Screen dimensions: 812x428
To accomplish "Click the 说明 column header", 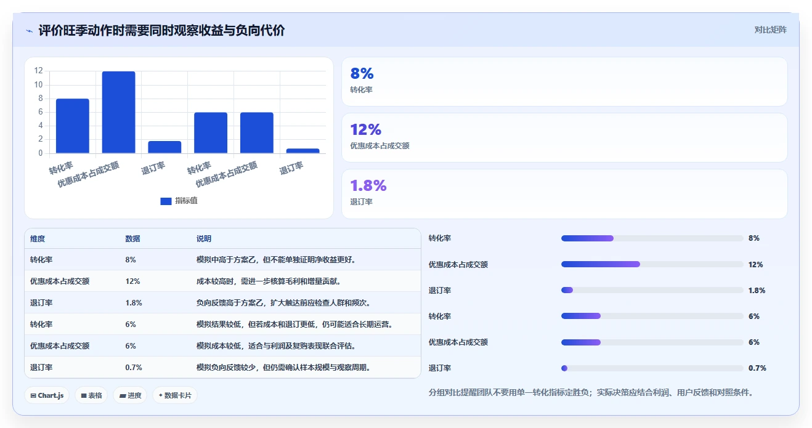I will click(x=204, y=239).
